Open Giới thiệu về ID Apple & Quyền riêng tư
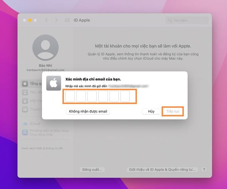Viewport: 227px width, 189px height. tap(162, 170)
